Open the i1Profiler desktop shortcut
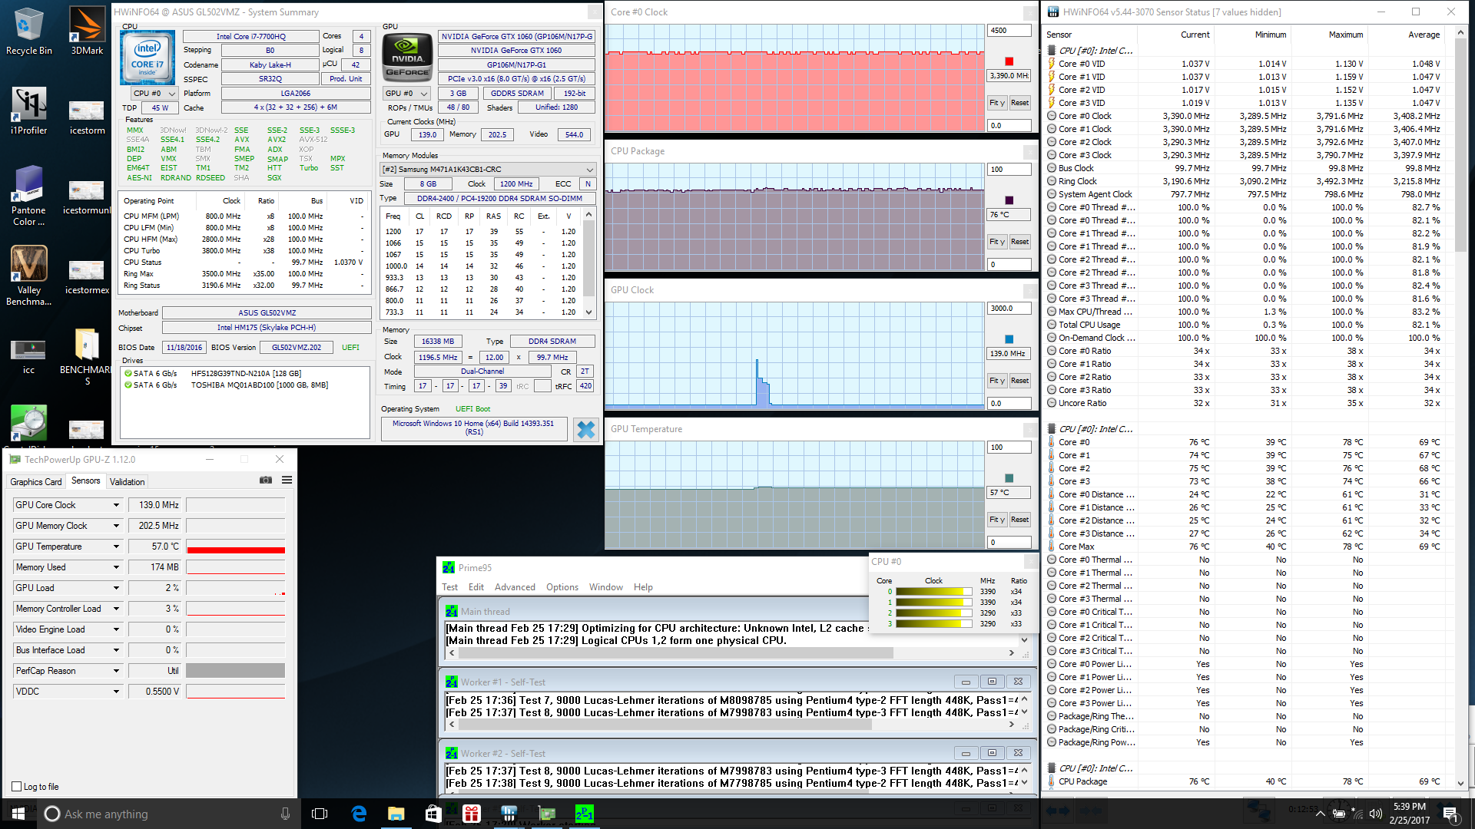 point(28,111)
